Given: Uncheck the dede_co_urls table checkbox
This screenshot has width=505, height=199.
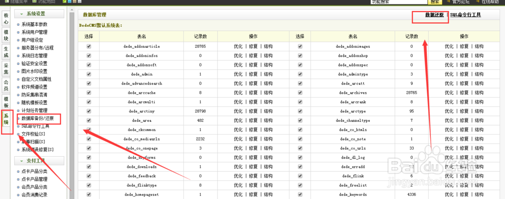Looking at the screenshot, I should [x=300, y=148].
